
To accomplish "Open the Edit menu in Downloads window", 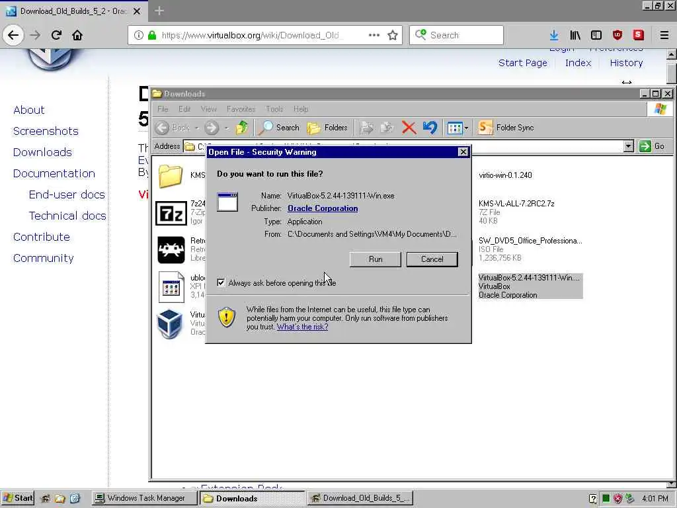I will coord(184,109).
